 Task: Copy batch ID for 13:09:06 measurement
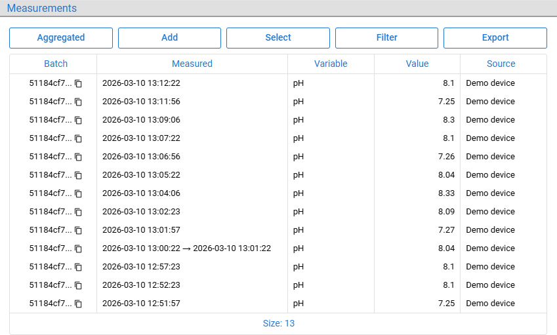(x=78, y=121)
